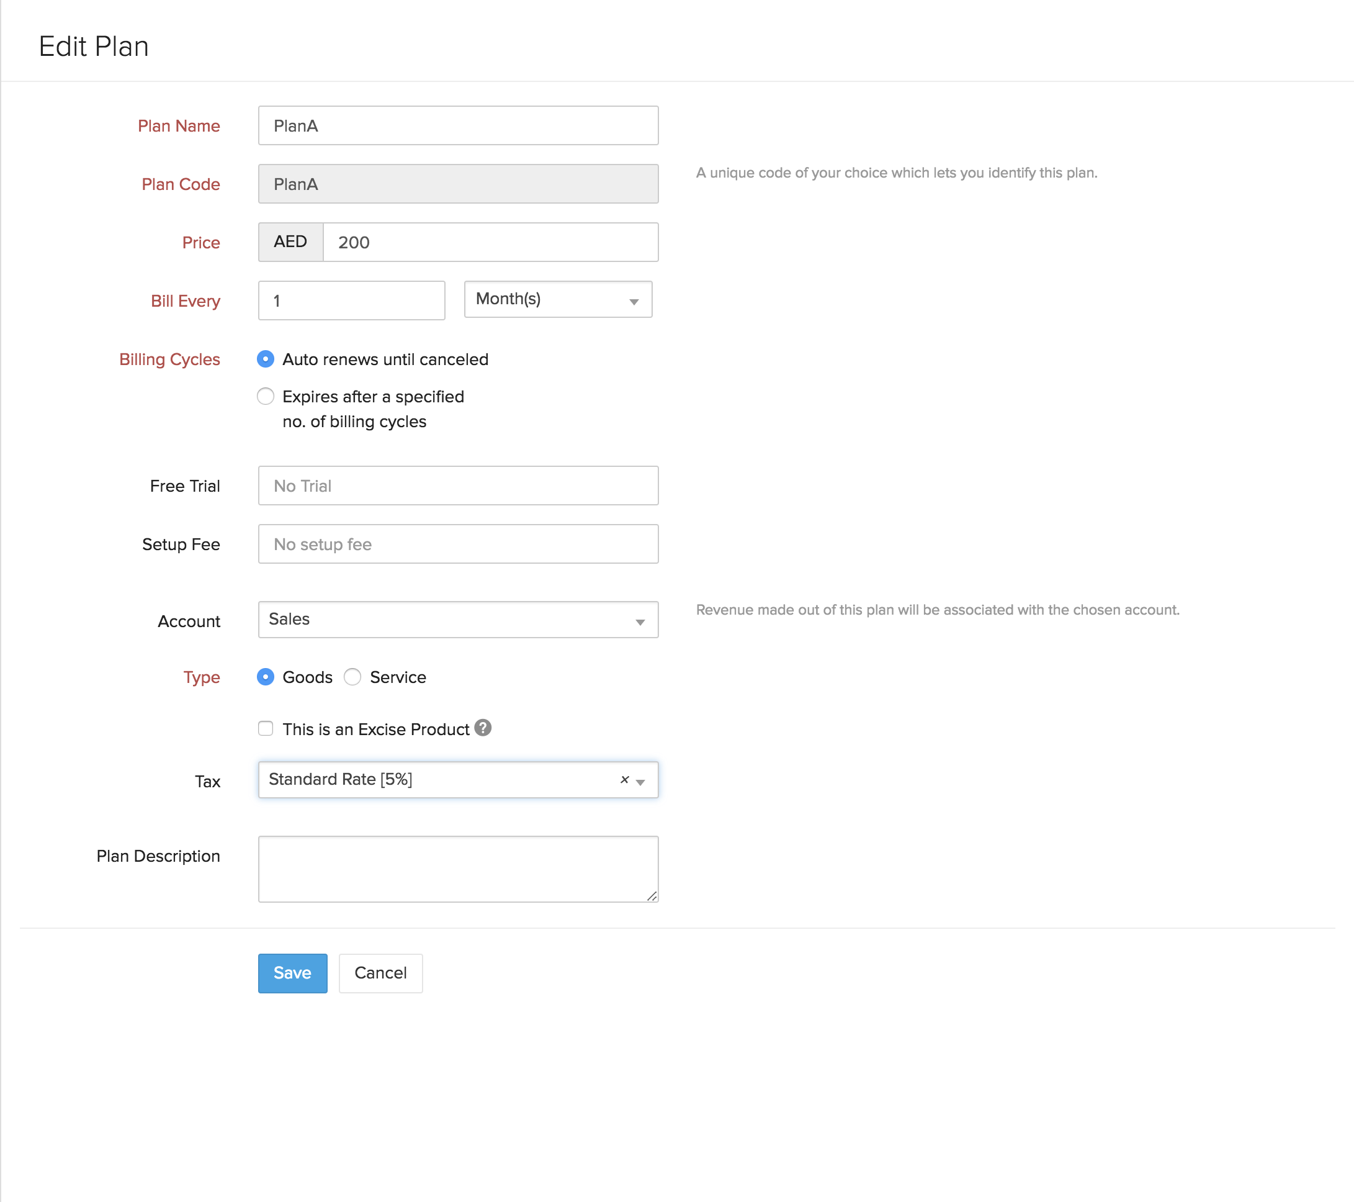Choose Service as the plan type
The height and width of the screenshot is (1202, 1354).
[x=352, y=677]
